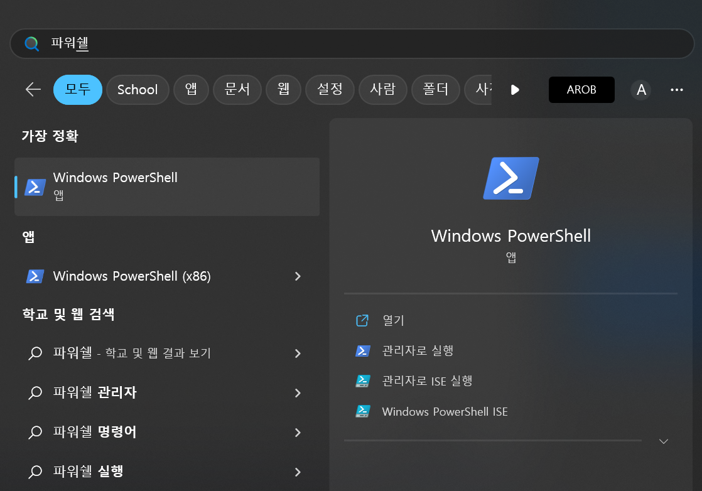
Task: Click the Windows PowerShell (x86) icon
Action: pos(35,276)
